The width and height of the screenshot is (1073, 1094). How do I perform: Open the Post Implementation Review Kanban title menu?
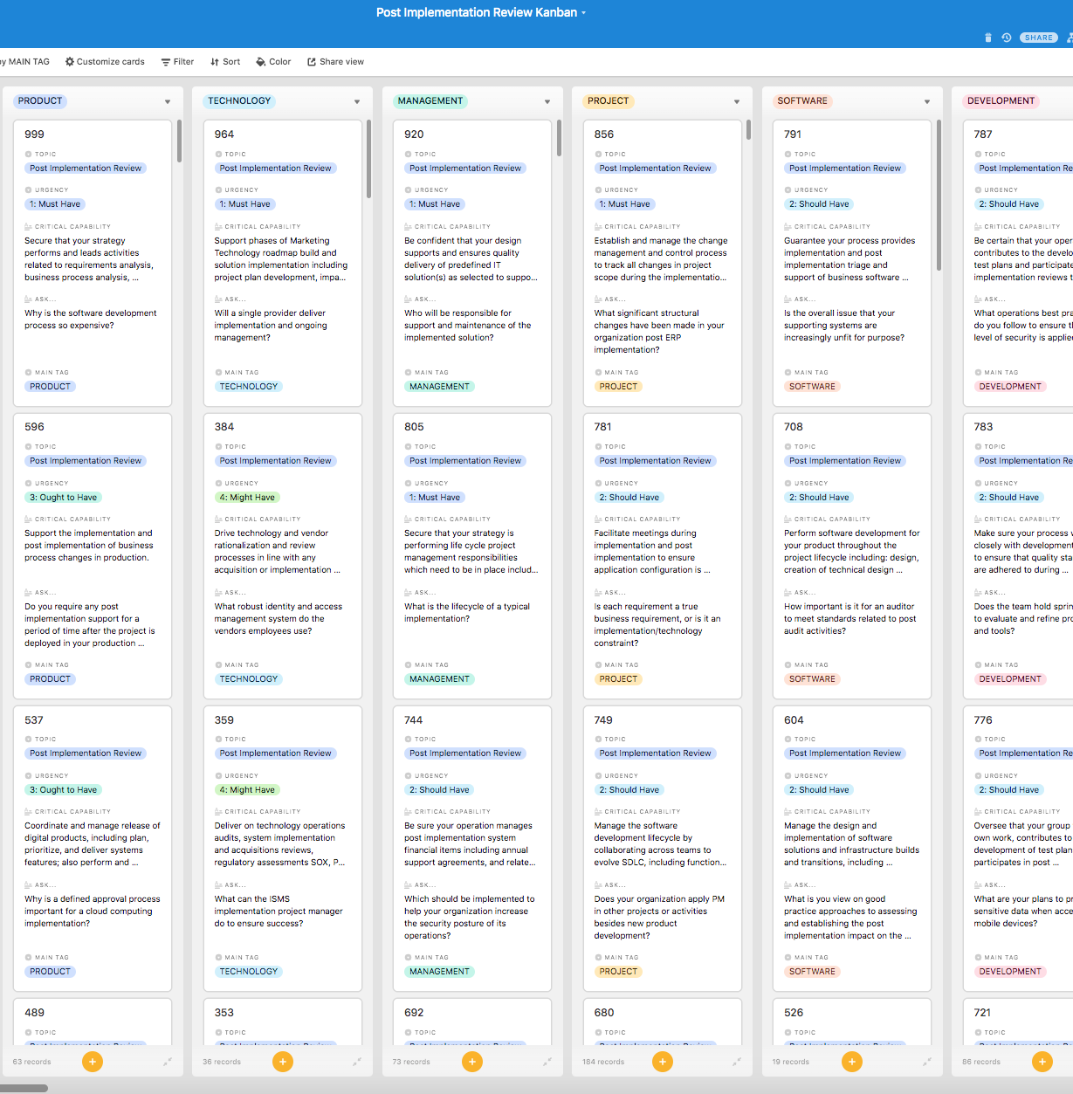(x=481, y=13)
